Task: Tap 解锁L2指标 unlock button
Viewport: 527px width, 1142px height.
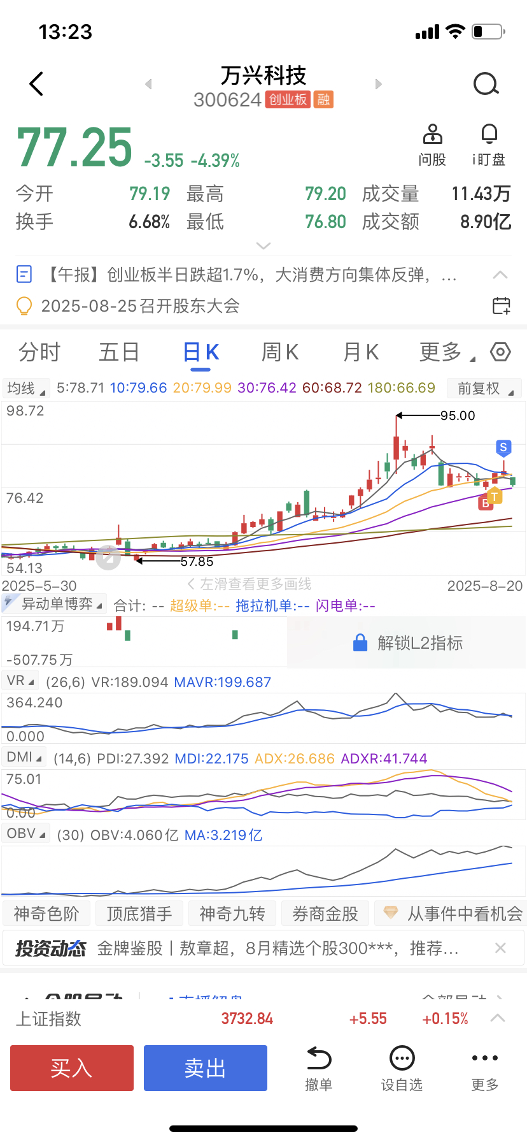Action: click(x=407, y=643)
